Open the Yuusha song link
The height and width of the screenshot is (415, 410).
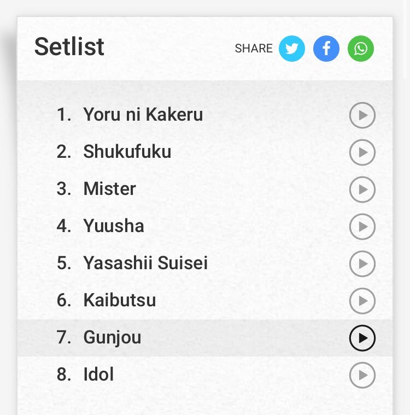(114, 226)
